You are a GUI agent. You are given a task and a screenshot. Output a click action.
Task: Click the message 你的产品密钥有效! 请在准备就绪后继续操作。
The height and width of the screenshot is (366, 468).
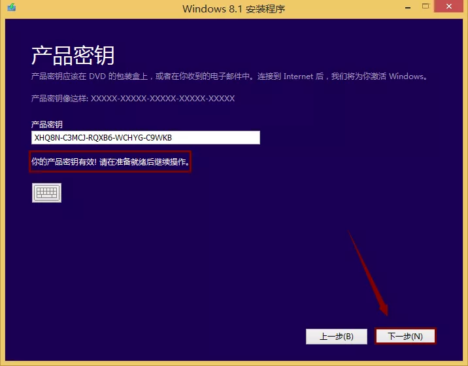coord(110,162)
